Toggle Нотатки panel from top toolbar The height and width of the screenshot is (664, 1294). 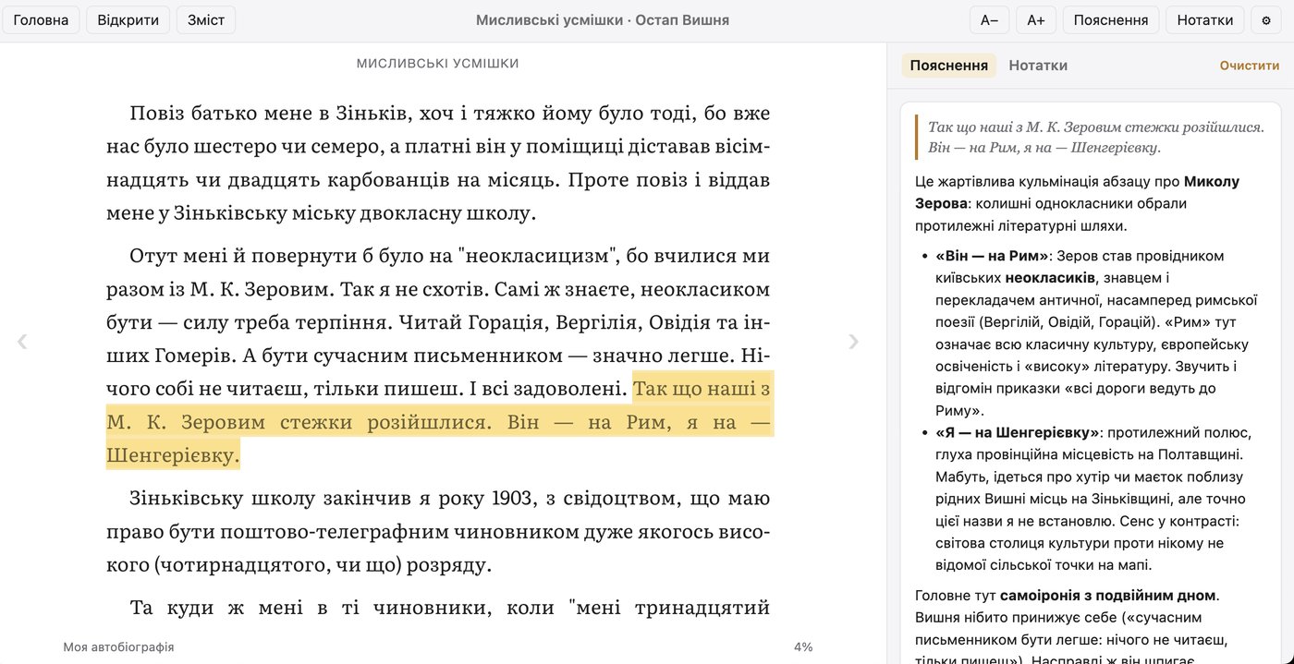coord(1205,20)
